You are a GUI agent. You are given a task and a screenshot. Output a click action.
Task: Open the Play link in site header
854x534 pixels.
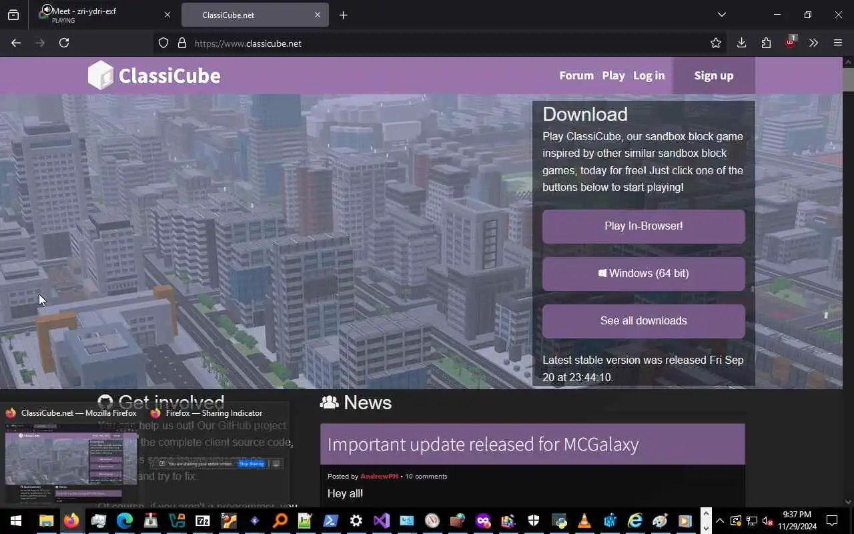pos(613,75)
